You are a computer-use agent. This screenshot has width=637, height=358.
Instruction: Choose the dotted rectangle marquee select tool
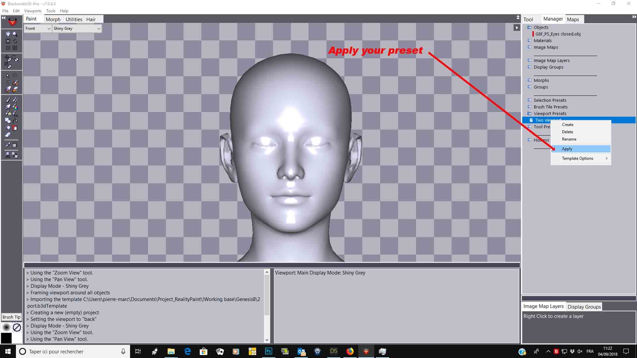[15, 76]
